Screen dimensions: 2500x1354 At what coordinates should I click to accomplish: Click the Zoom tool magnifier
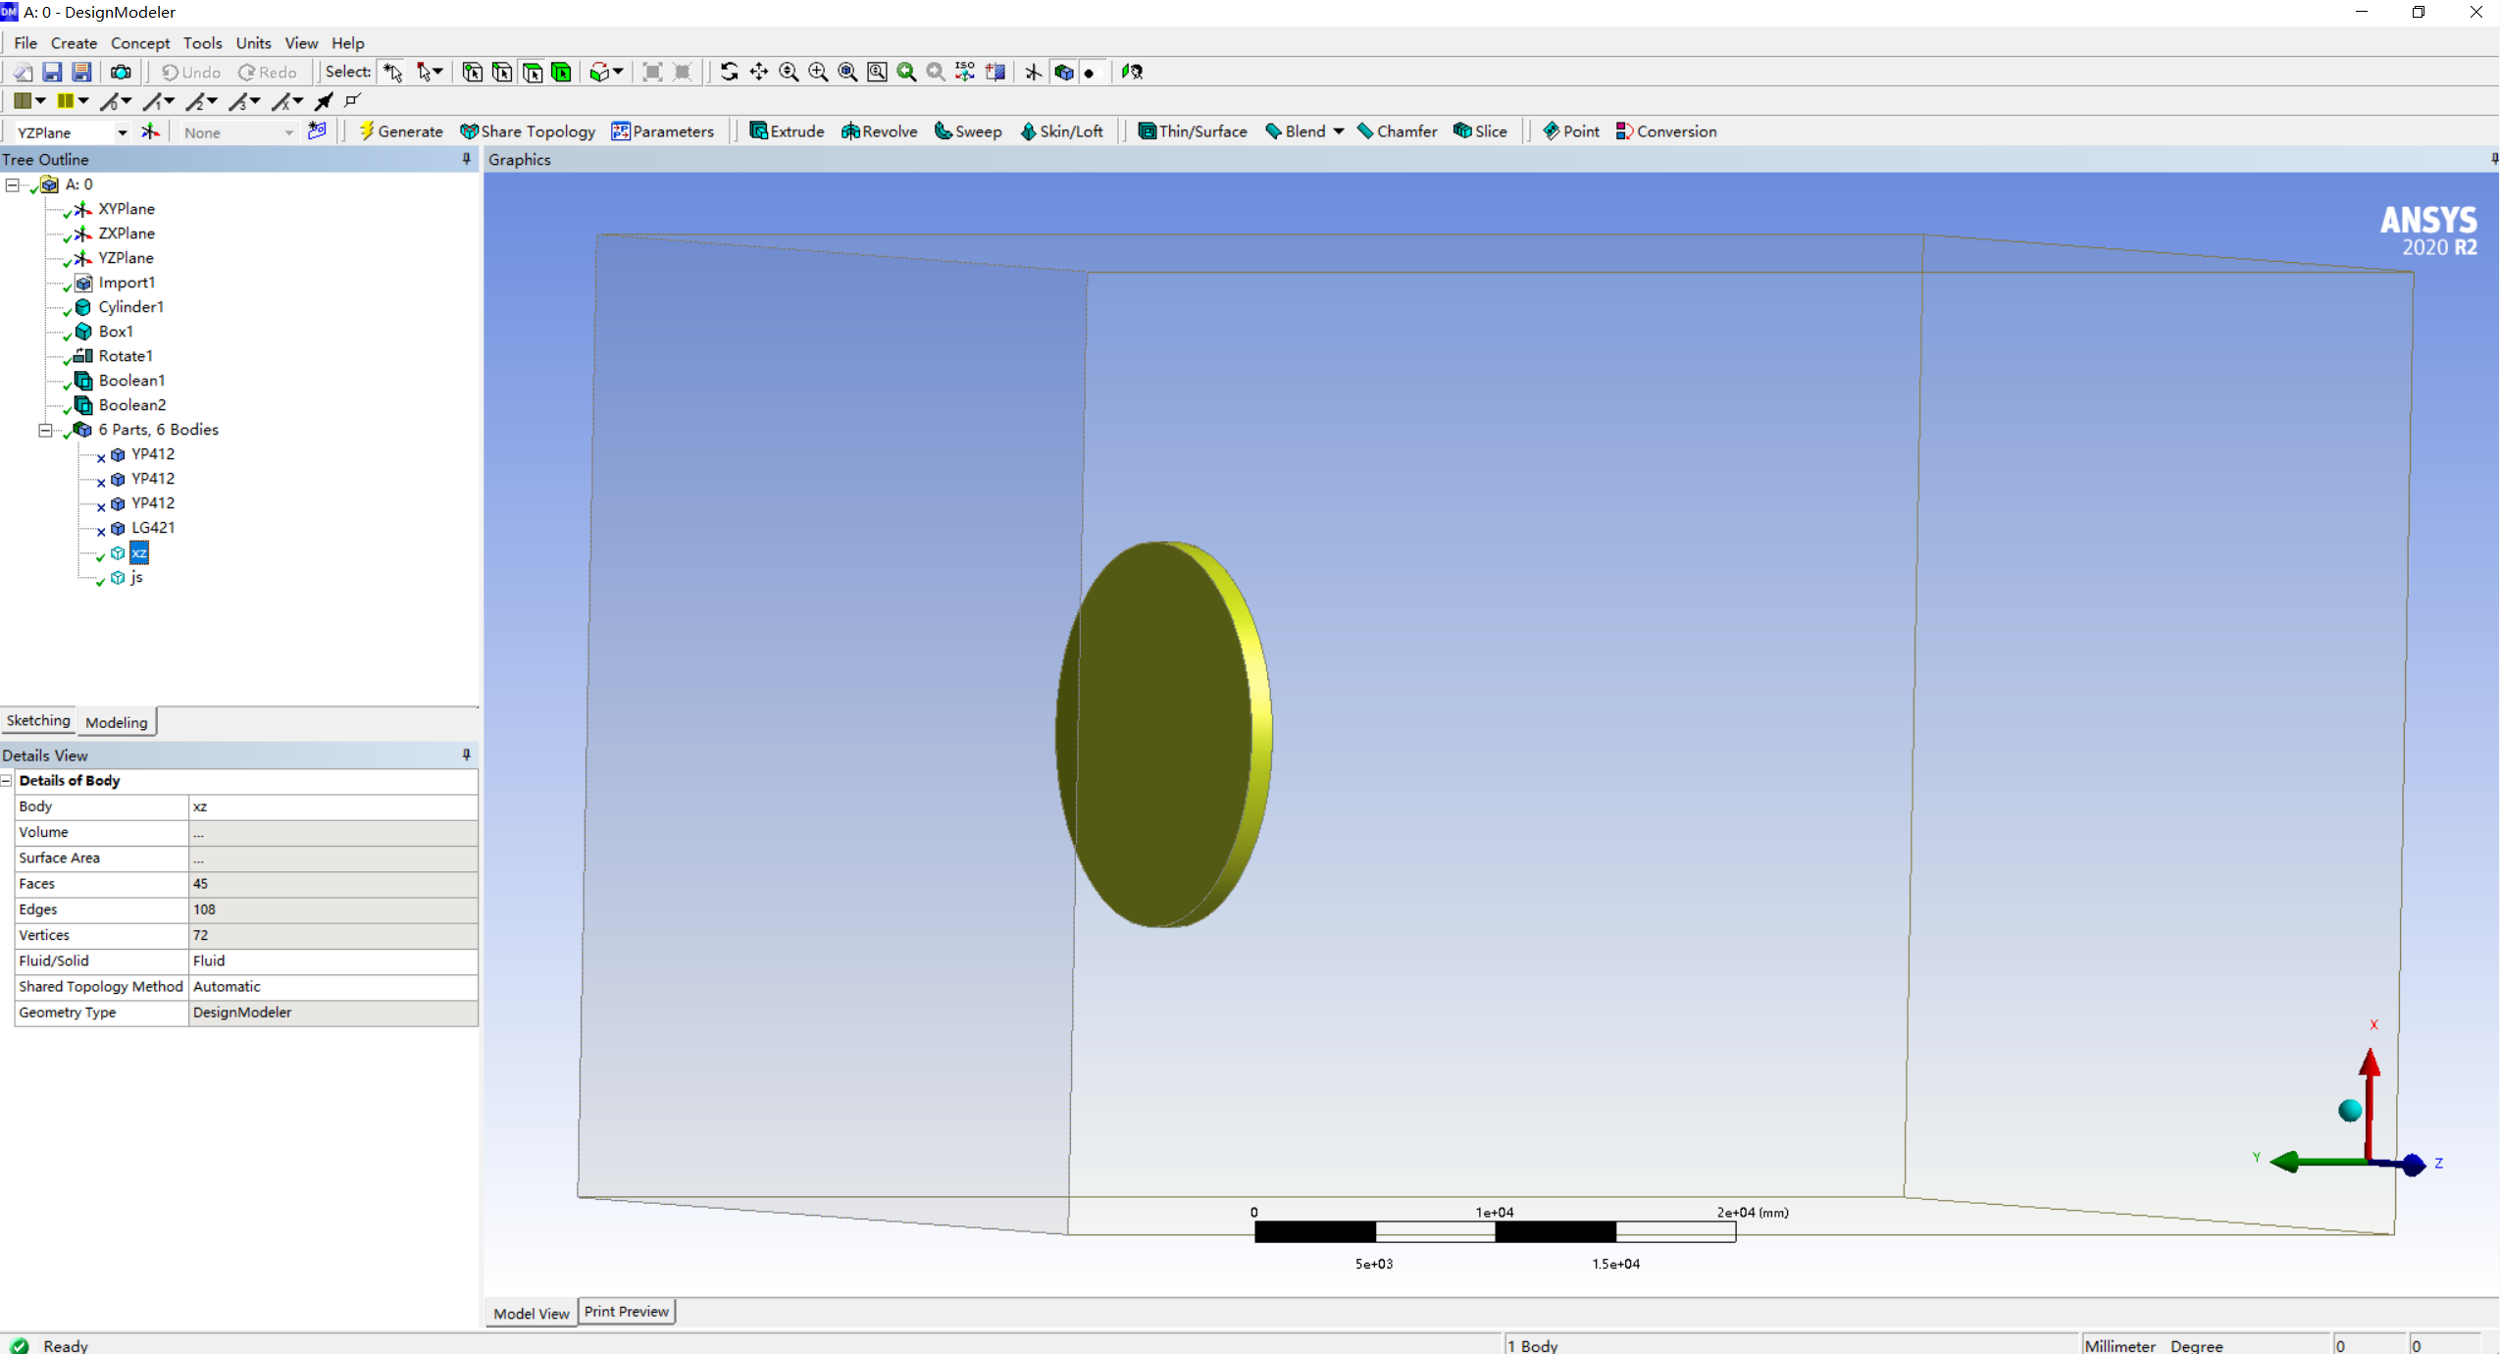(788, 72)
